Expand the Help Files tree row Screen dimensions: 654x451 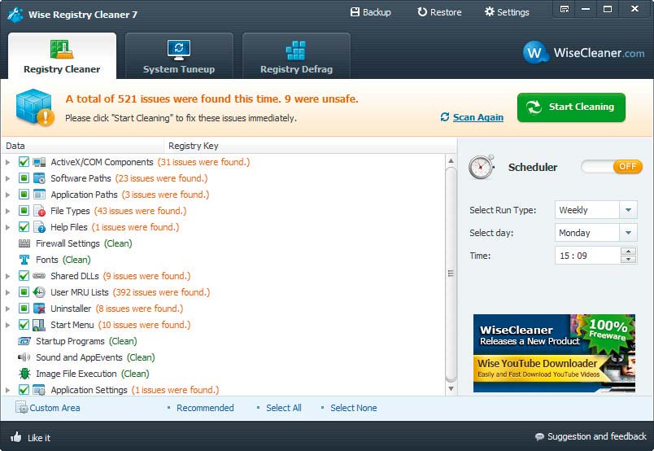pos(7,227)
